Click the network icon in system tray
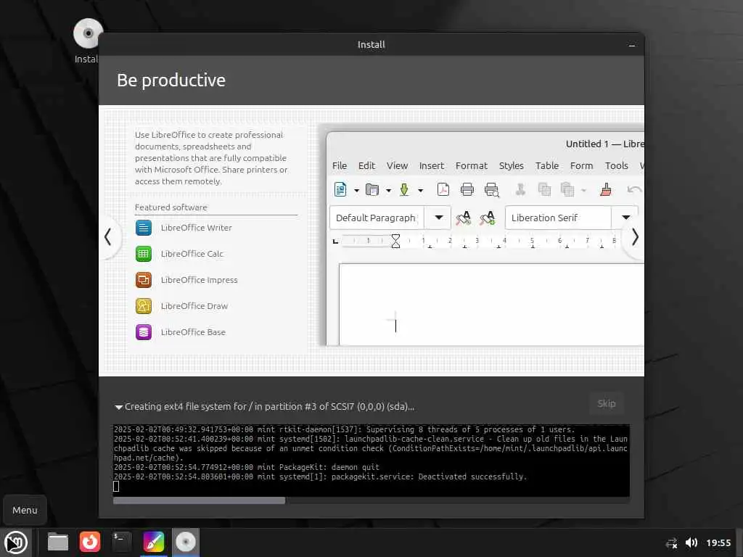743x557 pixels. tap(671, 542)
